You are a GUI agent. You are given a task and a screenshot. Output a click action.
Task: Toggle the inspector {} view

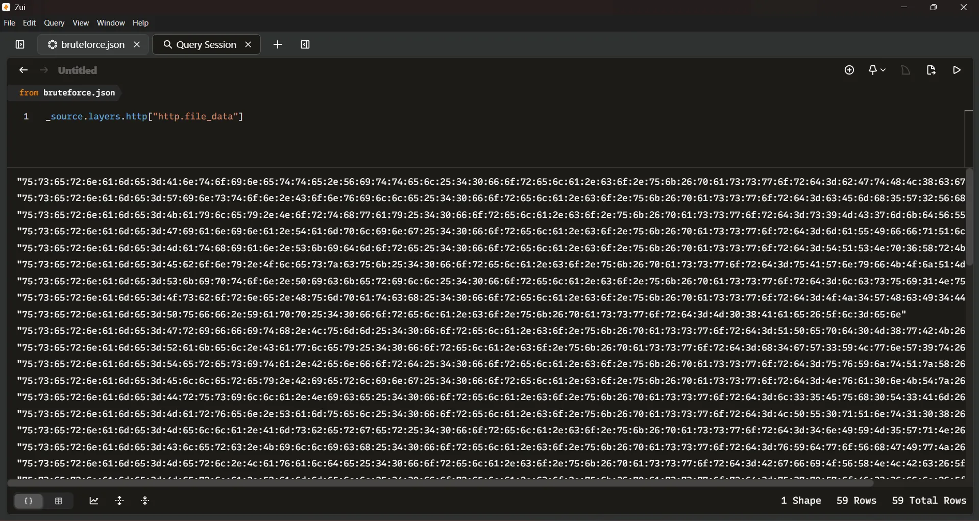click(x=29, y=501)
